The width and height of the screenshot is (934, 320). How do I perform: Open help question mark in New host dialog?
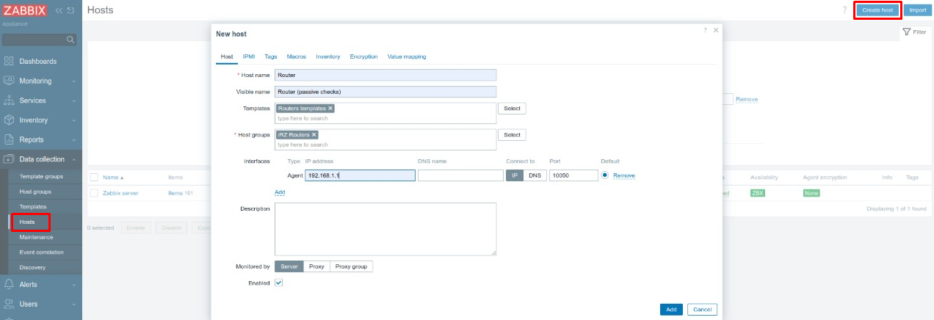pyautogui.click(x=706, y=30)
